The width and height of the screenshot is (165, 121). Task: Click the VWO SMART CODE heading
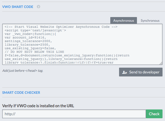[x=18, y=7]
